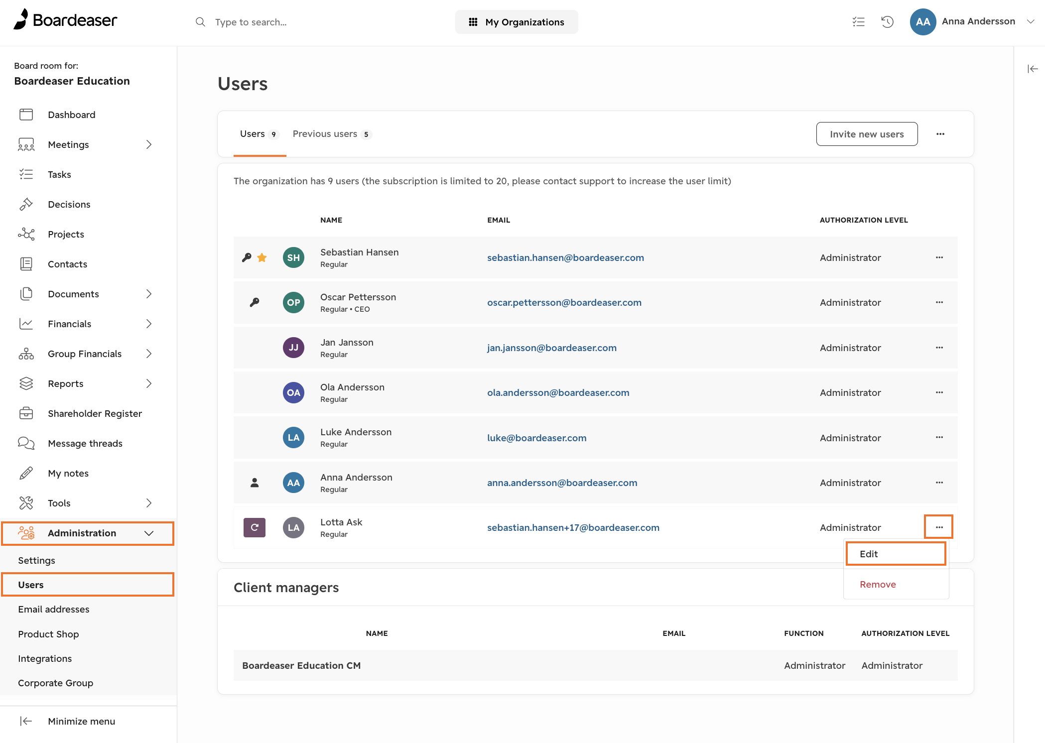
Task: Click luke@boardeaser.com email link
Action: [536, 438]
